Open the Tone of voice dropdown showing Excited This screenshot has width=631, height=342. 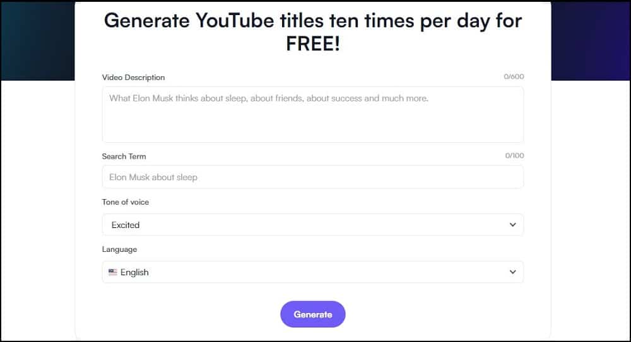pos(312,225)
